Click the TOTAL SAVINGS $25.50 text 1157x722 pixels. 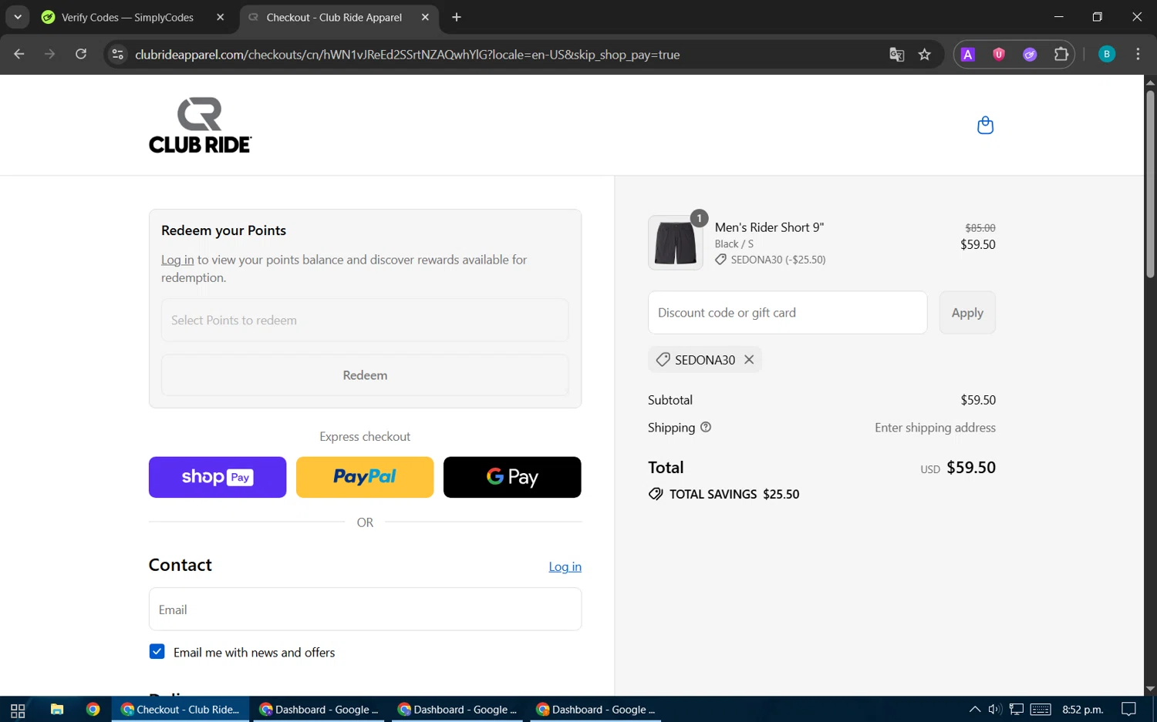coord(734,494)
